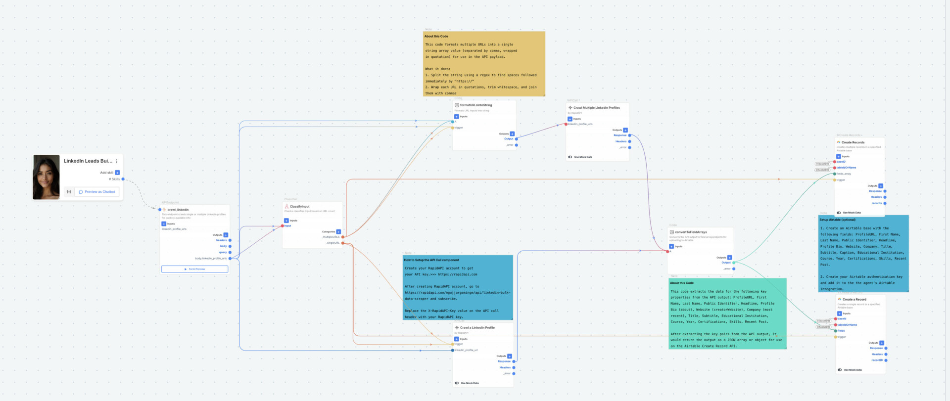Image resolution: width=950 pixels, height=401 pixels.
Task: Click the _multipleURLS output connector on ClassifyInput
Action: [x=343, y=237]
